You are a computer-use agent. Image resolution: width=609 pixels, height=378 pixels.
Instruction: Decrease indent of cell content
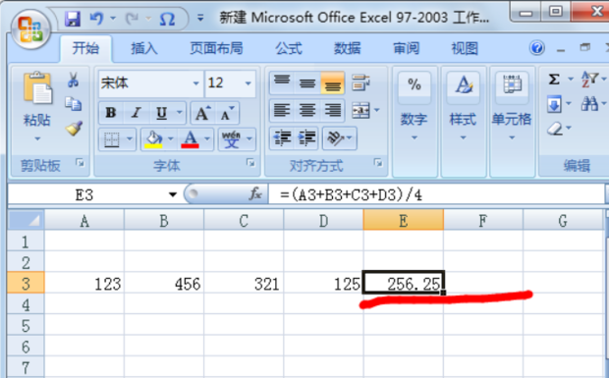click(x=282, y=138)
